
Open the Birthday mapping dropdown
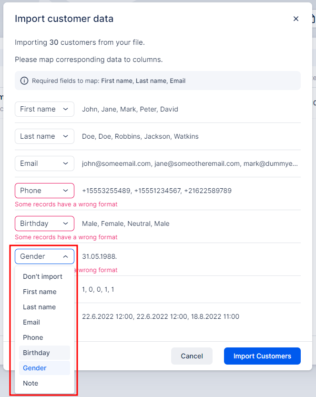click(45, 224)
